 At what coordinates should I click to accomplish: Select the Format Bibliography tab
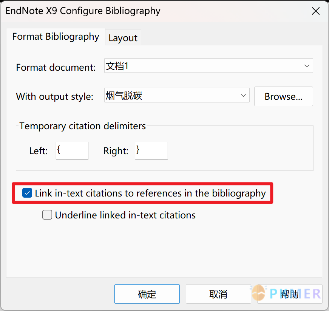(x=56, y=37)
